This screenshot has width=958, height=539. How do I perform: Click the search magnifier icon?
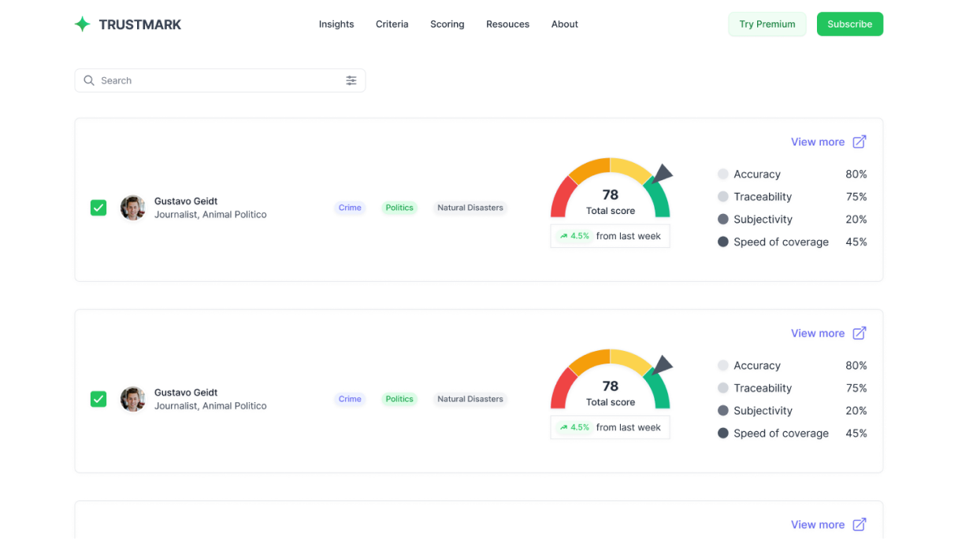(89, 80)
